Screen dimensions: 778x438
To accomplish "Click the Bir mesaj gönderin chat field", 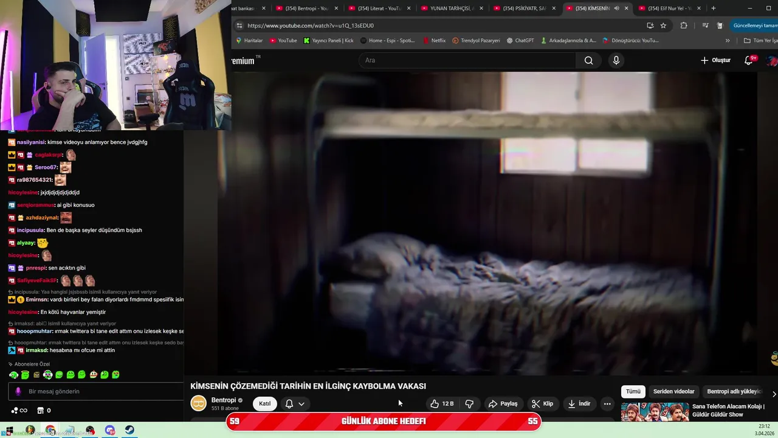I will [x=97, y=392].
